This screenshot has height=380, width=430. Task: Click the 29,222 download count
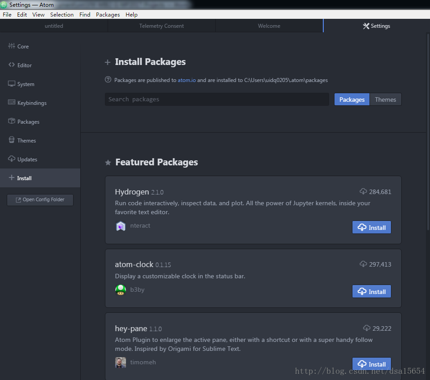[382, 328]
